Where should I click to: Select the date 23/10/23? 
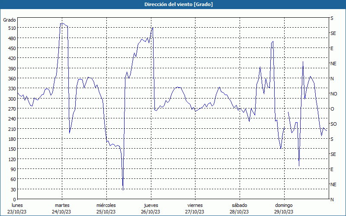(17, 212)
